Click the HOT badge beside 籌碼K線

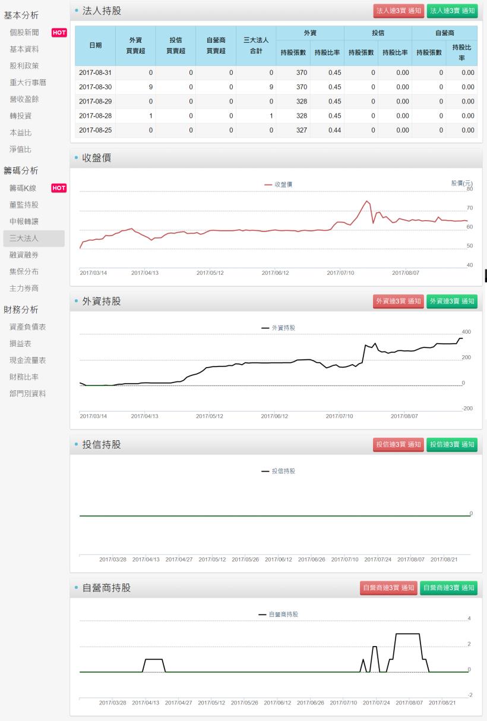coord(58,187)
